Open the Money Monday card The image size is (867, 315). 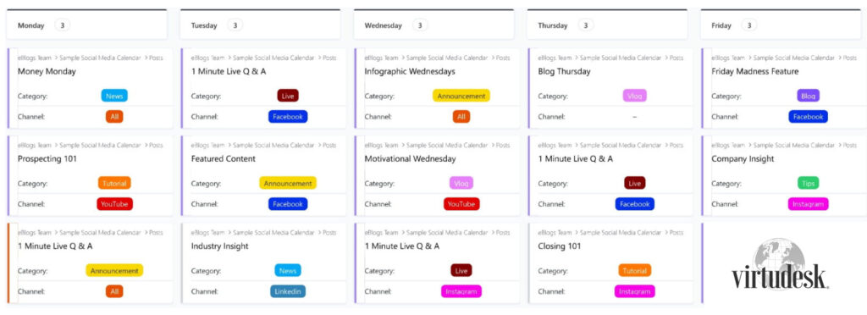90,88
